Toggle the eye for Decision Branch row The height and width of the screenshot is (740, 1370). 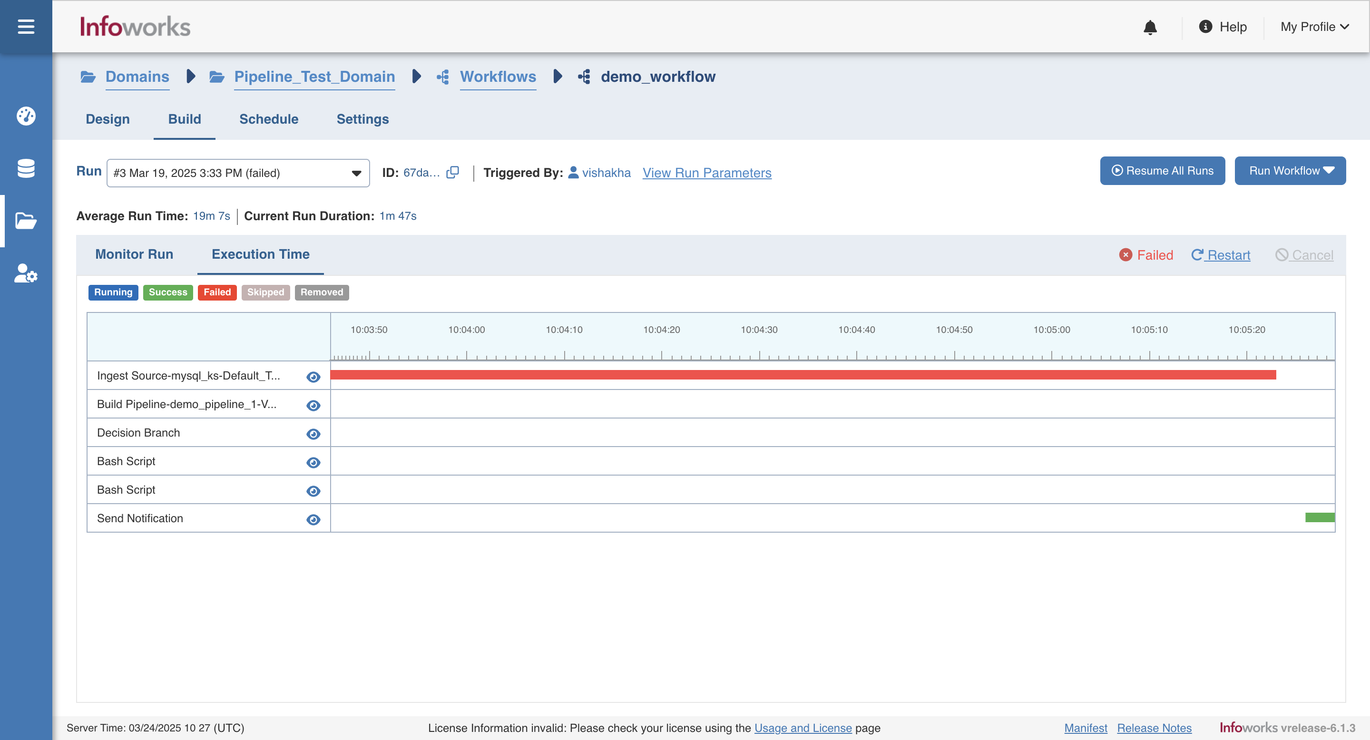tap(313, 434)
